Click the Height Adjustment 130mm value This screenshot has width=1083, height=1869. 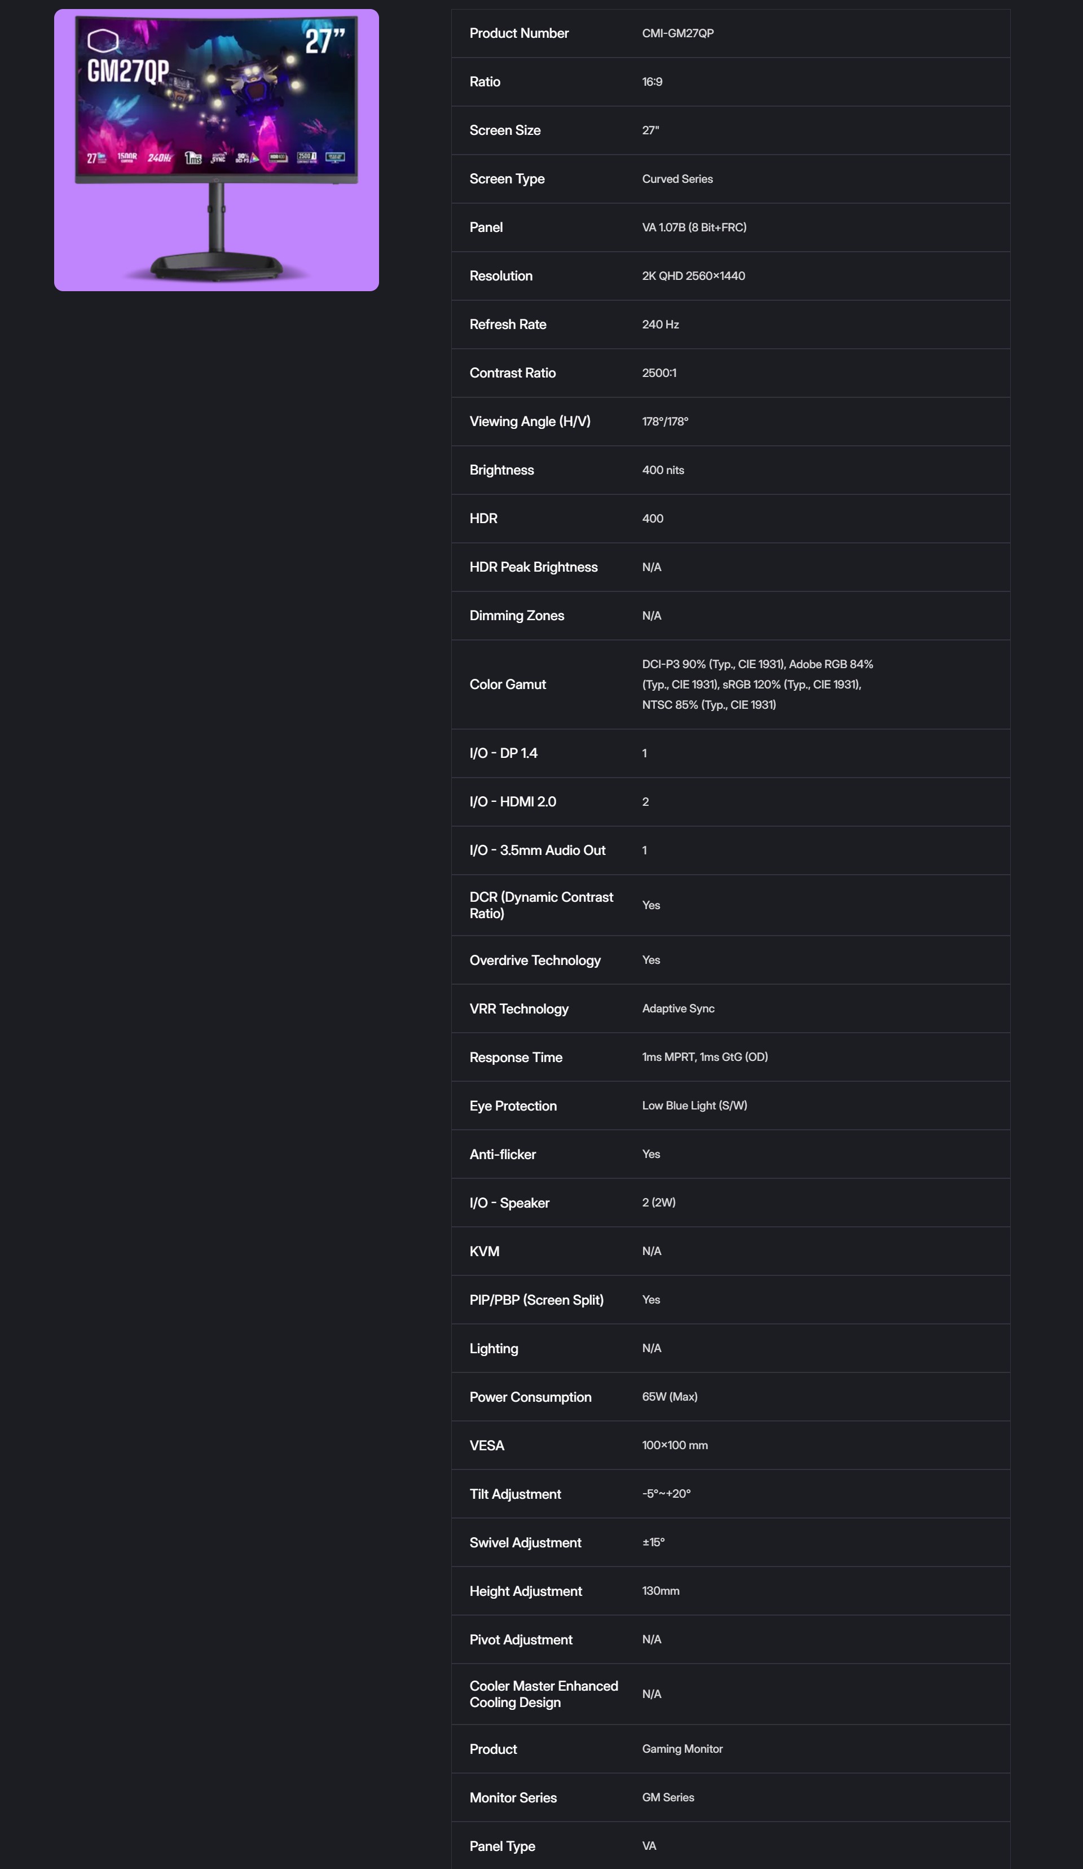coord(661,1591)
